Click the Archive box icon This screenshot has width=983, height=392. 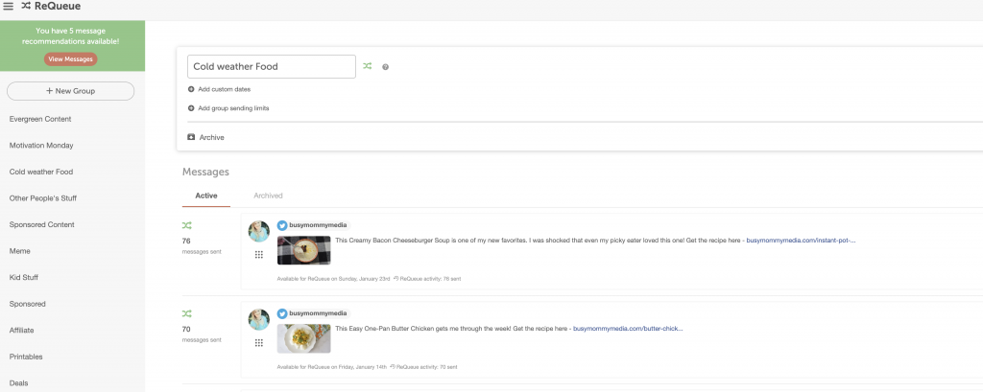[191, 137]
